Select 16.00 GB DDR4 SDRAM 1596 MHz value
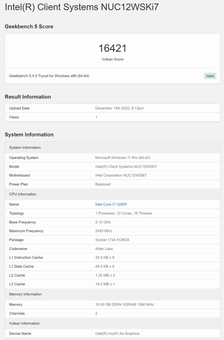The width and height of the screenshot is (224, 340). pos(125,305)
